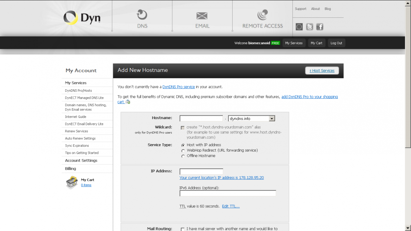Viewport: 411px width, 231px height.
Task: Go to About in top navigation
Action: (315, 9)
